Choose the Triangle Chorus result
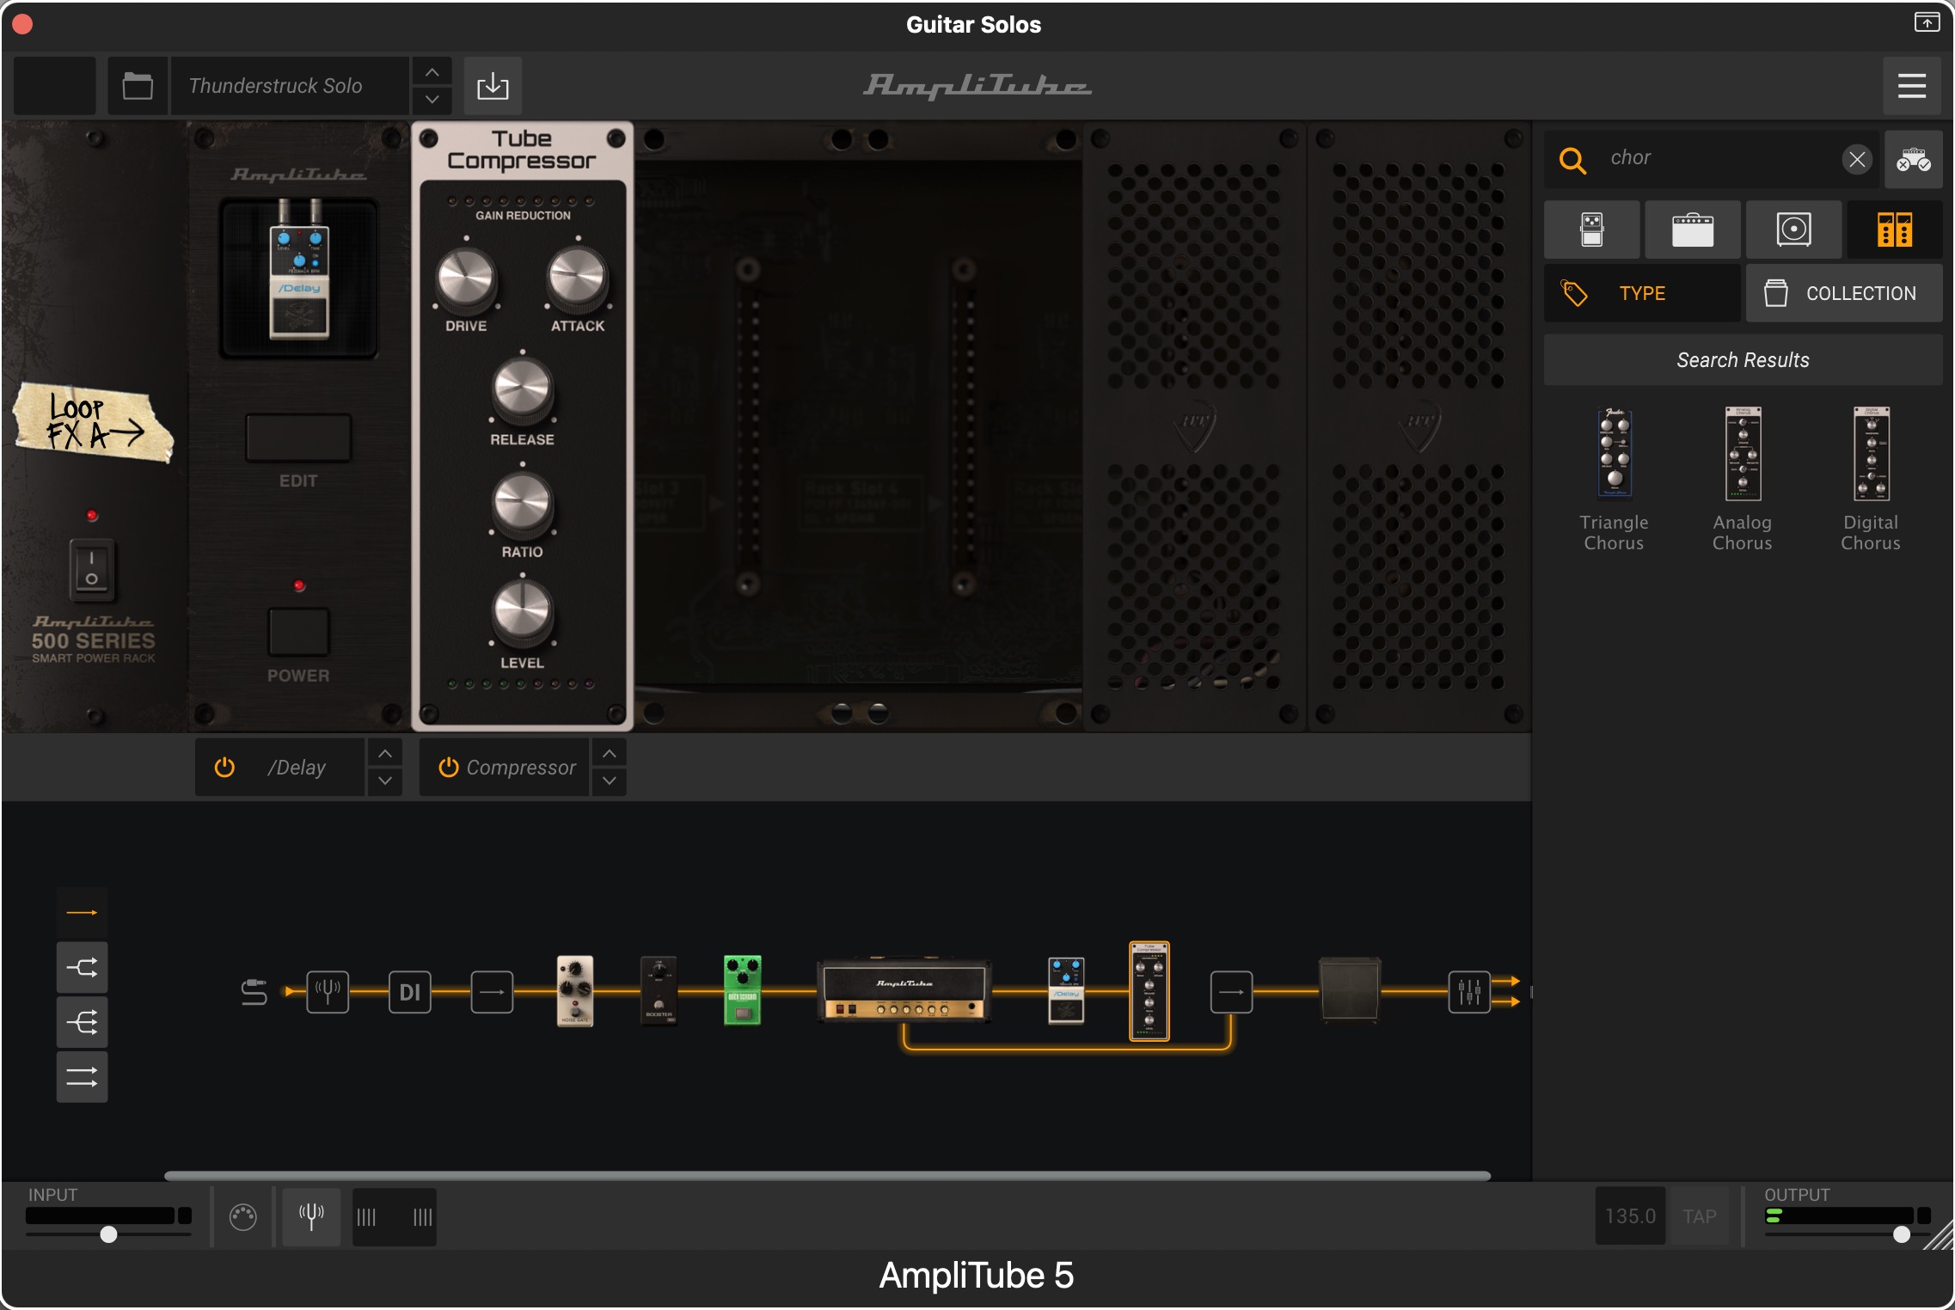1955x1310 pixels. (1614, 480)
